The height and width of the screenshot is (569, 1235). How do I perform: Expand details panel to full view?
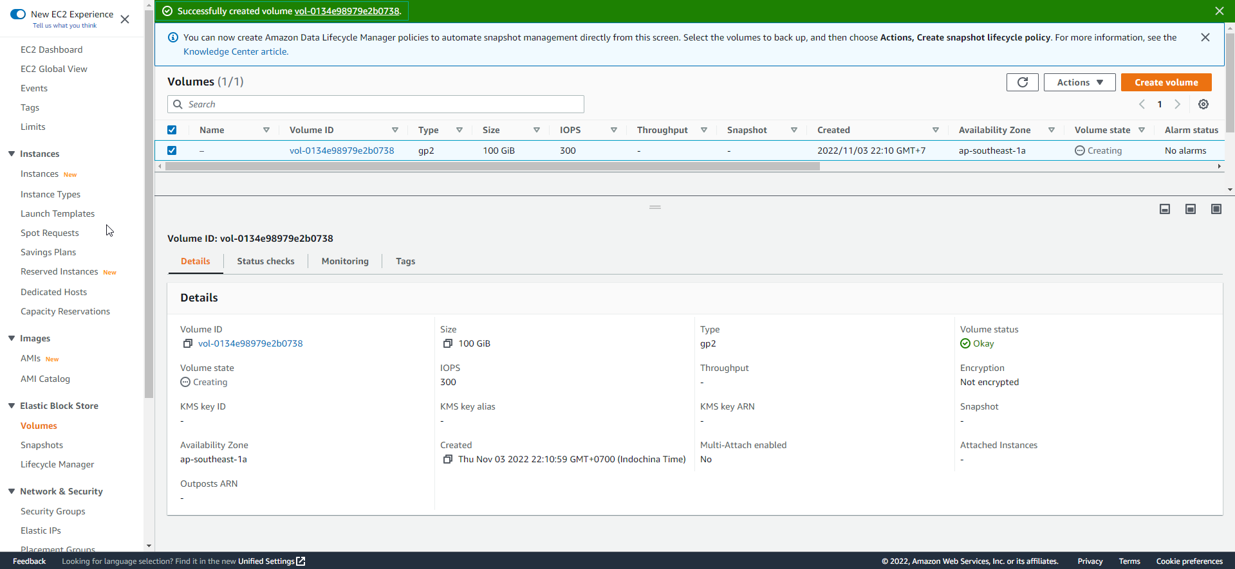pos(1216,209)
